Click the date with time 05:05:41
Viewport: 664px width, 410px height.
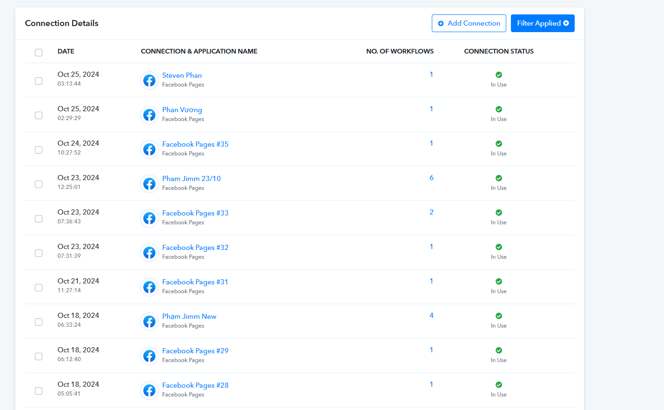coord(78,384)
